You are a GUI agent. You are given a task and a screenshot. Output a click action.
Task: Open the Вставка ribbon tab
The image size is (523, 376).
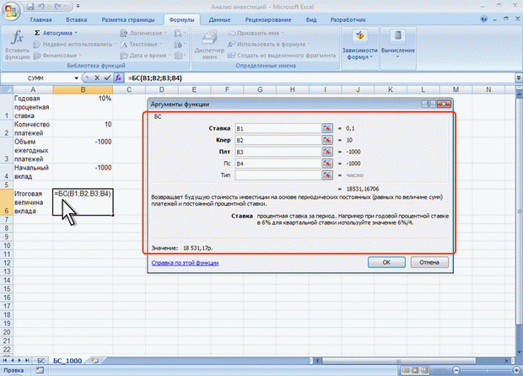pos(77,19)
